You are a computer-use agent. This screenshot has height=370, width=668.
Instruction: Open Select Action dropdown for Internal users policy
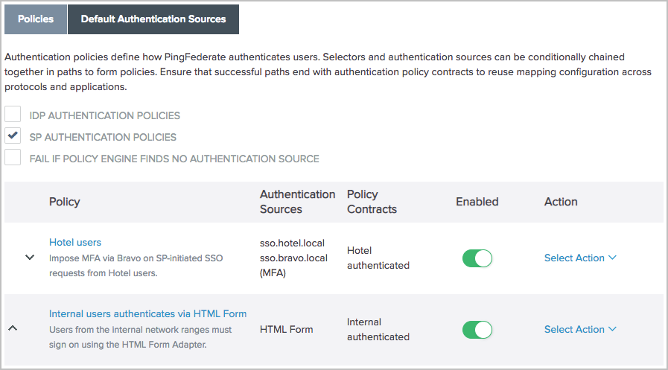pyautogui.click(x=580, y=330)
